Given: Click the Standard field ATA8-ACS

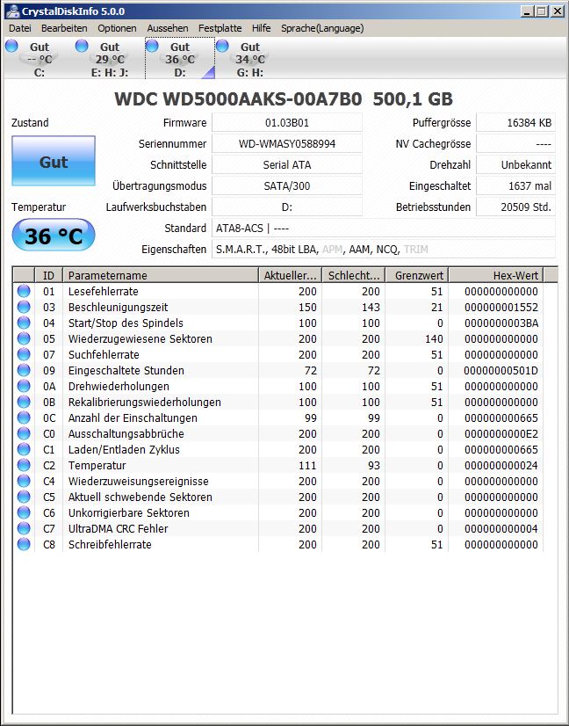Looking at the screenshot, I should [x=384, y=228].
